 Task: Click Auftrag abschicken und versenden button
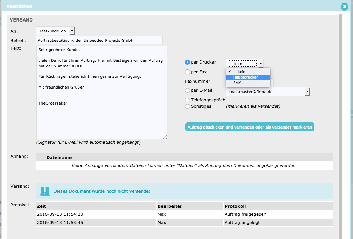point(250,127)
